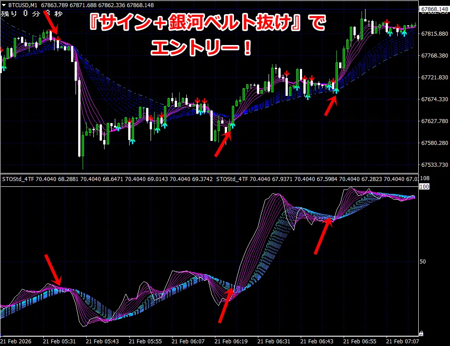Click the triangle arrow beside BTCUSD,M1

coord(4,5)
